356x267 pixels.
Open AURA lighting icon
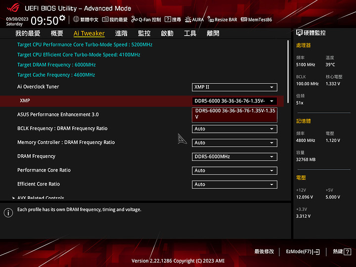click(x=188, y=19)
